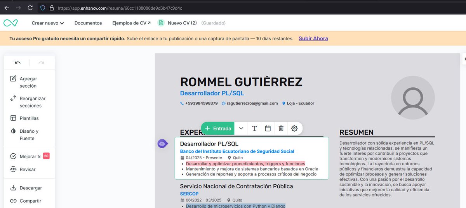The height and width of the screenshot is (208, 466).
Task: Click the trash delete entry icon
Action: 281,128
